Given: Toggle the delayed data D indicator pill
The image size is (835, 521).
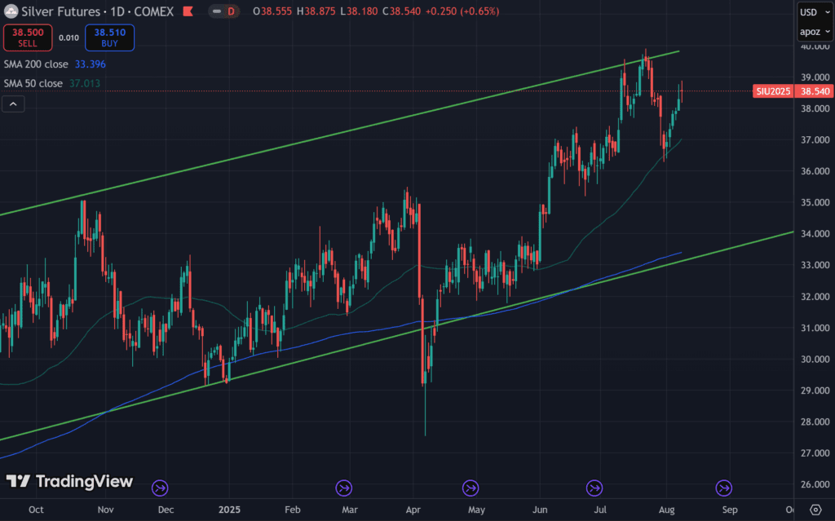Looking at the screenshot, I should click(221, 11).
